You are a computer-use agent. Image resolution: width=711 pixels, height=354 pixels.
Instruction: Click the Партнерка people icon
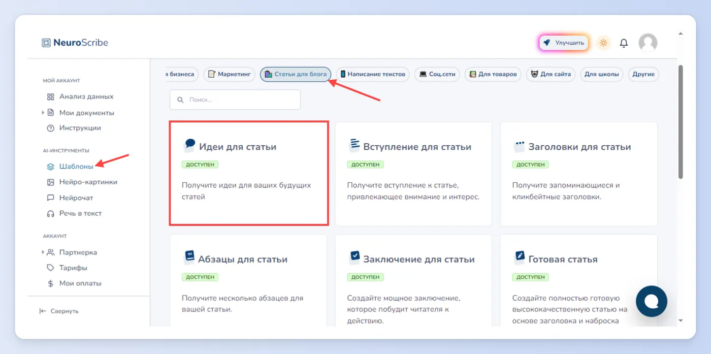[50, 252]
